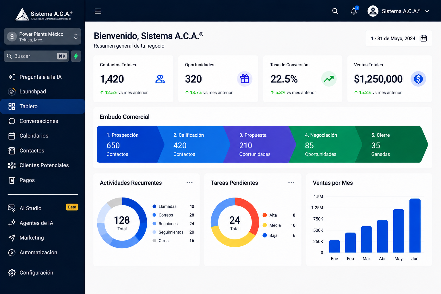Click the Ene bar in Ventas por Mes
This screenshot has height=294, width=441.
click(334, 246)
